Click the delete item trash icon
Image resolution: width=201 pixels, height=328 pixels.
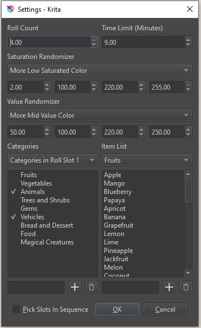click(x=186, y=287)
